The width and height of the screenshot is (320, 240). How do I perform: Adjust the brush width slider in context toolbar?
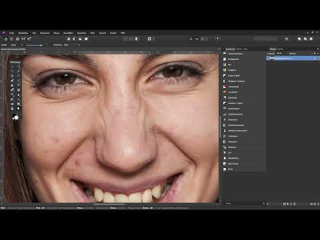click(x=35, y=45)
